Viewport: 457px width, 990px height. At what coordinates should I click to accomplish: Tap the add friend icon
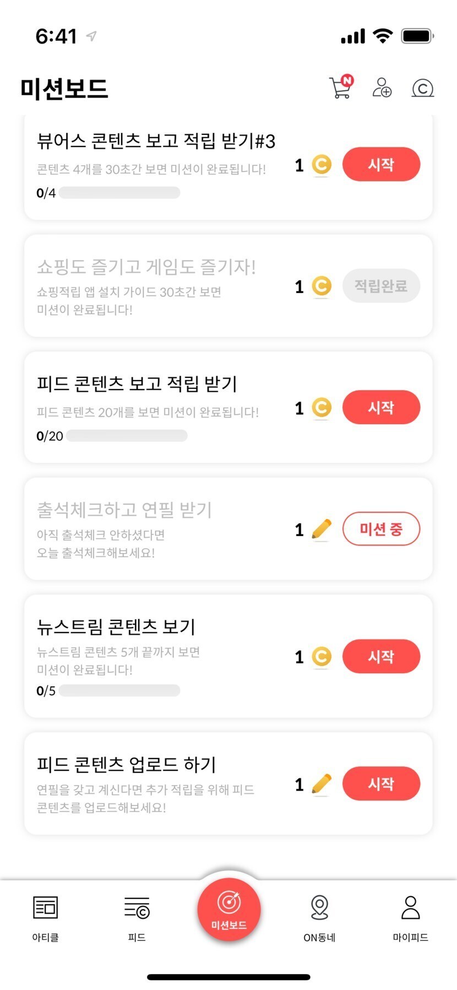tap(382, 88)
